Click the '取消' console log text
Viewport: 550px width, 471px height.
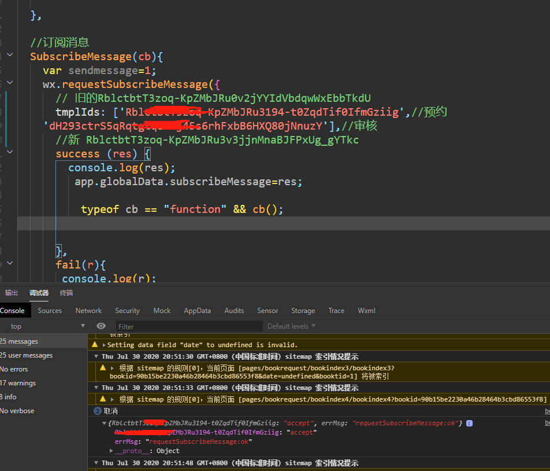tap(111, 411)
